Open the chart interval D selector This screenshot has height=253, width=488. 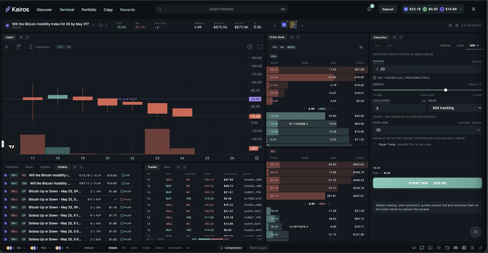(7, 47)
